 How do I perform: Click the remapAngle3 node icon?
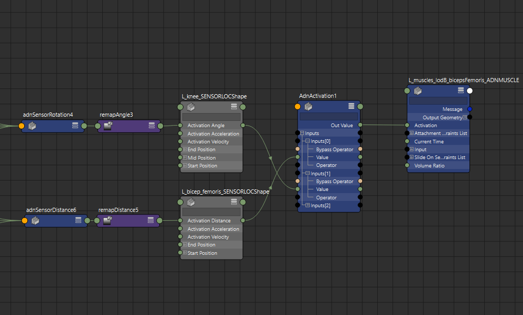tap(108, 126)
